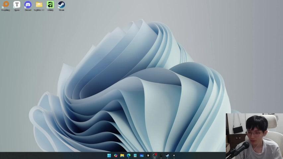283x159 pixels.
Task: Select the Steam shortcut on the desktop
Action: [x=61, y=5]
